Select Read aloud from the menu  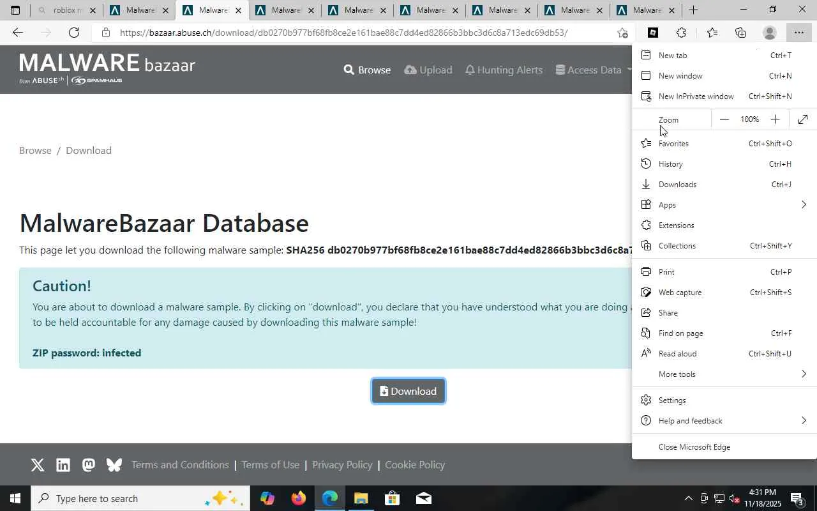[724, 354]
